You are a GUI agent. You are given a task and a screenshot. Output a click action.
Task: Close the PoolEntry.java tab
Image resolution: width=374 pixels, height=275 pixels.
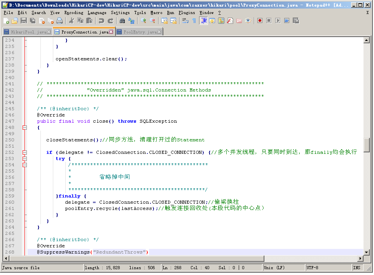point(159,32)
